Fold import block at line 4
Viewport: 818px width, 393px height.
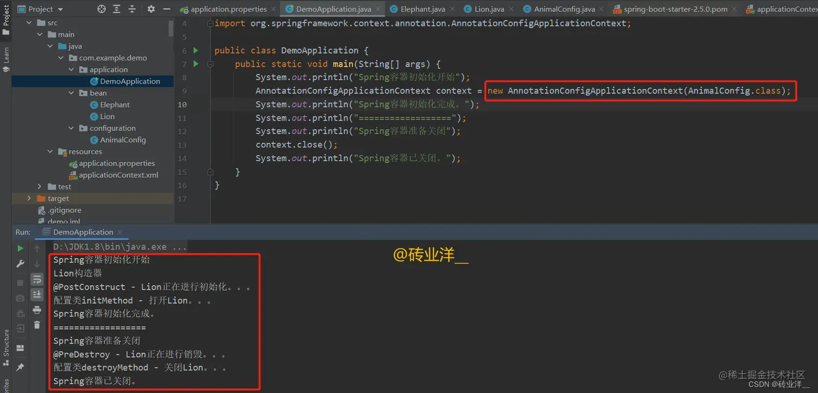(x=210, y=23)
